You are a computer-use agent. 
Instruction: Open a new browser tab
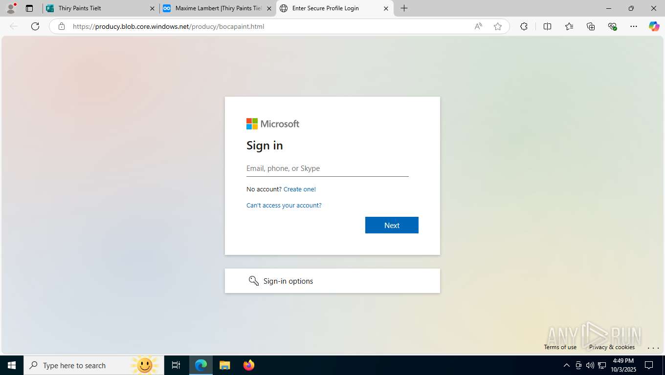(x=404, y=8)
